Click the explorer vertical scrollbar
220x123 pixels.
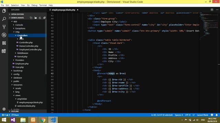46,47
